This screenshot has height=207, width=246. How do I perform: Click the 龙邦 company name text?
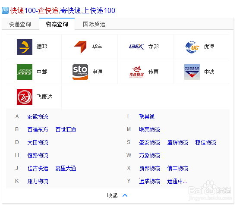[154, 47]
